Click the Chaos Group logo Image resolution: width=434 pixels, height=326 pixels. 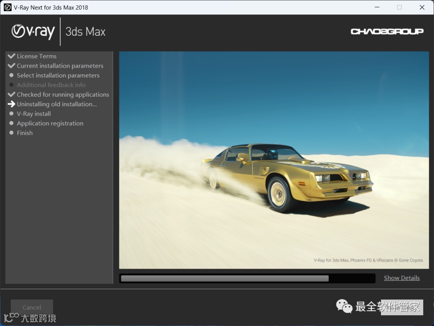coord(387,32)
